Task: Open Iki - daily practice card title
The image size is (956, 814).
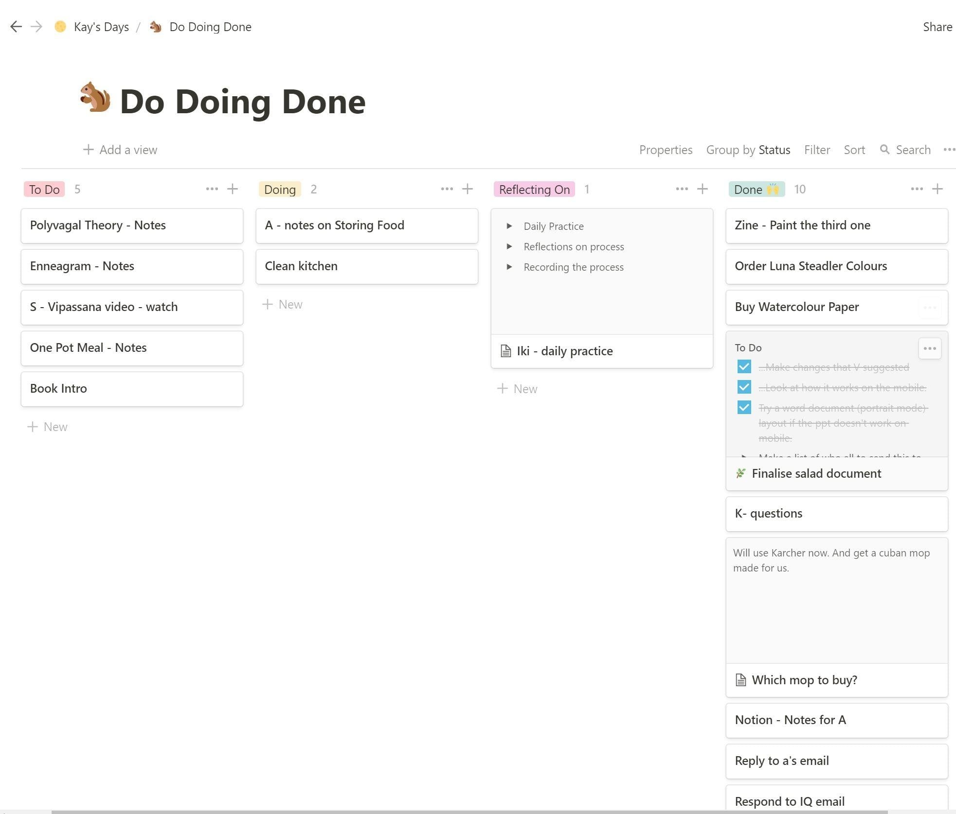Action: 564,351
